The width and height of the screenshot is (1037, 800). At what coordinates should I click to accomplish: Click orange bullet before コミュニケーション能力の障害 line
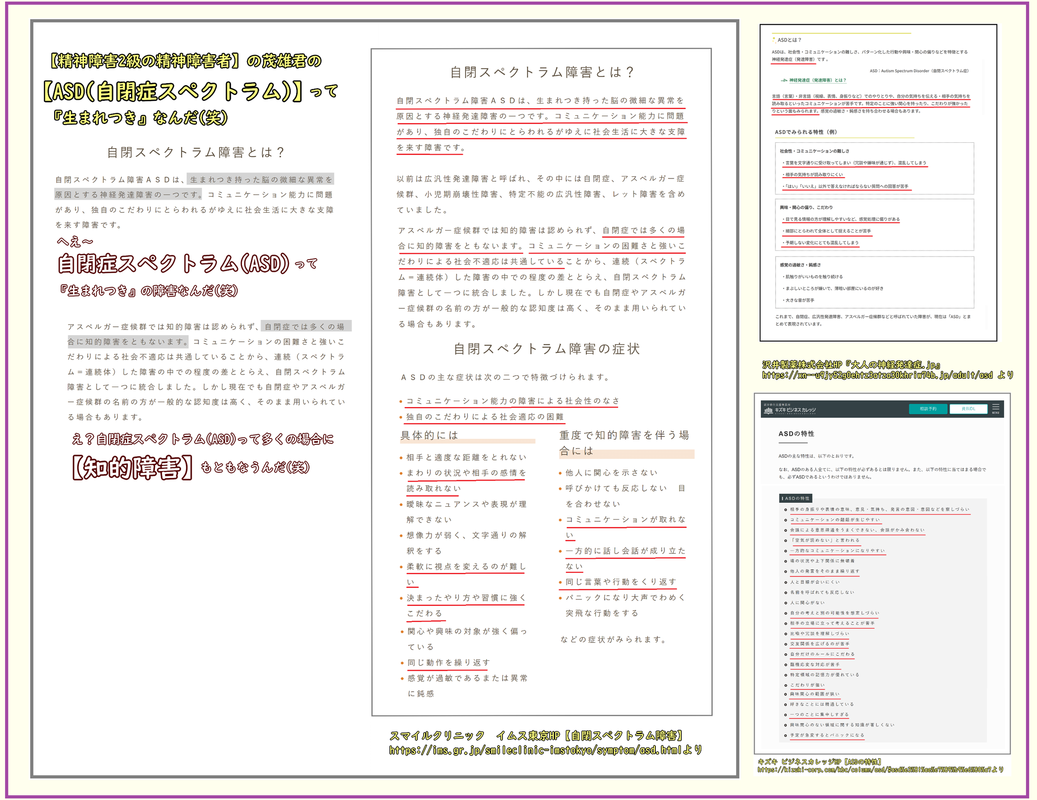(x=401, y=402)
